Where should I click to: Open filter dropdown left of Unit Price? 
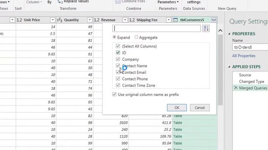(x=12, y=20)
